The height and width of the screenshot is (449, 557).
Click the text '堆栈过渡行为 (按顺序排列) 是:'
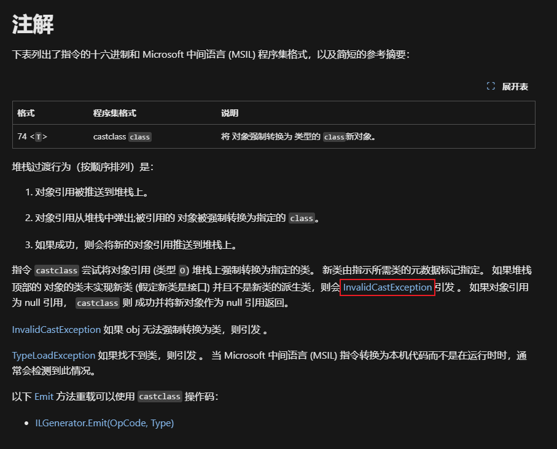tap(83, 167)
